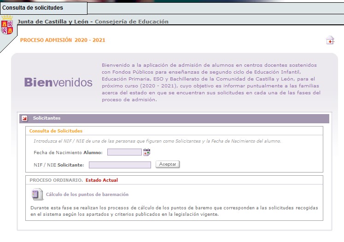Image resolution: width=344 pixels, height=242 pixels.
Task: Click the 'Introduzca el NIF / NIE' instruction text
Action: [157, 141]
